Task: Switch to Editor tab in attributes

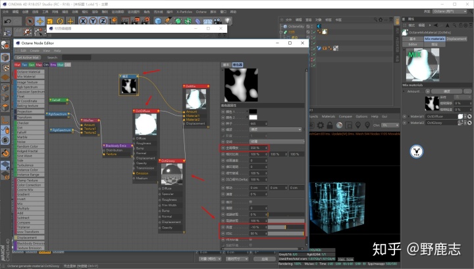Action: tap(413, 44)
